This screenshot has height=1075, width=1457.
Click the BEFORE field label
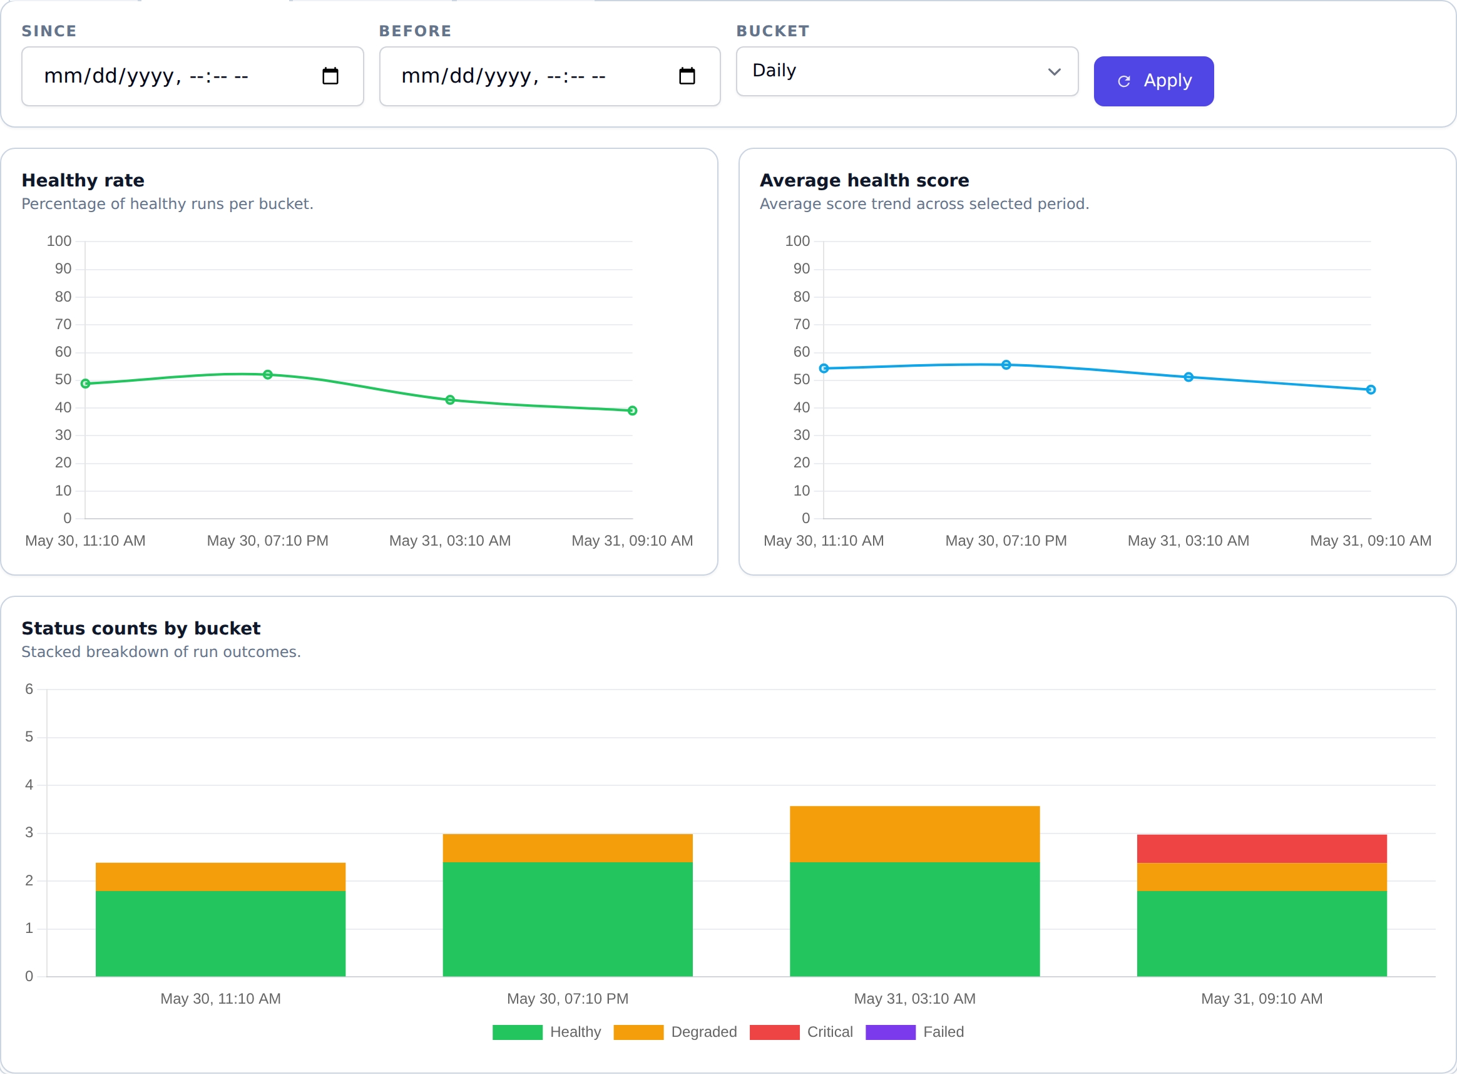[415, 31]
